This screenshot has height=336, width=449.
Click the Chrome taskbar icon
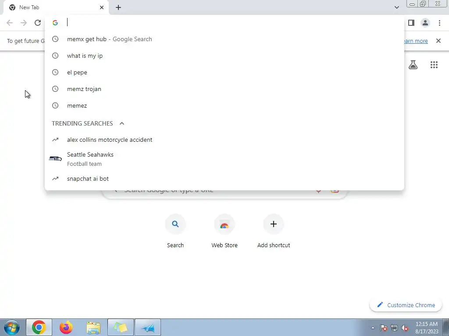[39, 327]
